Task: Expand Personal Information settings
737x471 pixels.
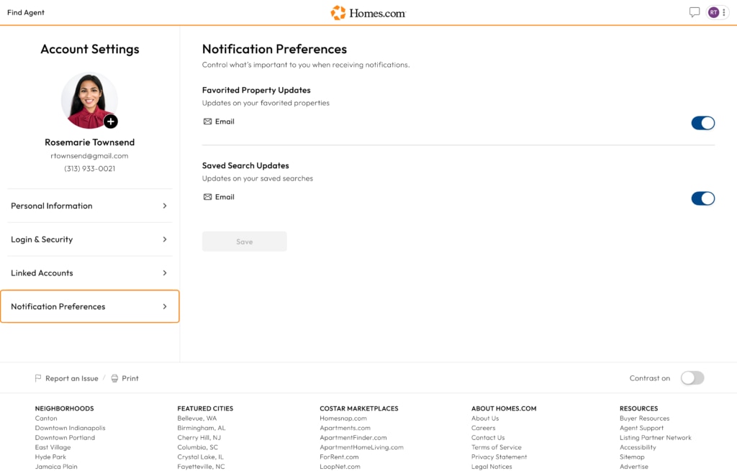Action: (89, 206)
